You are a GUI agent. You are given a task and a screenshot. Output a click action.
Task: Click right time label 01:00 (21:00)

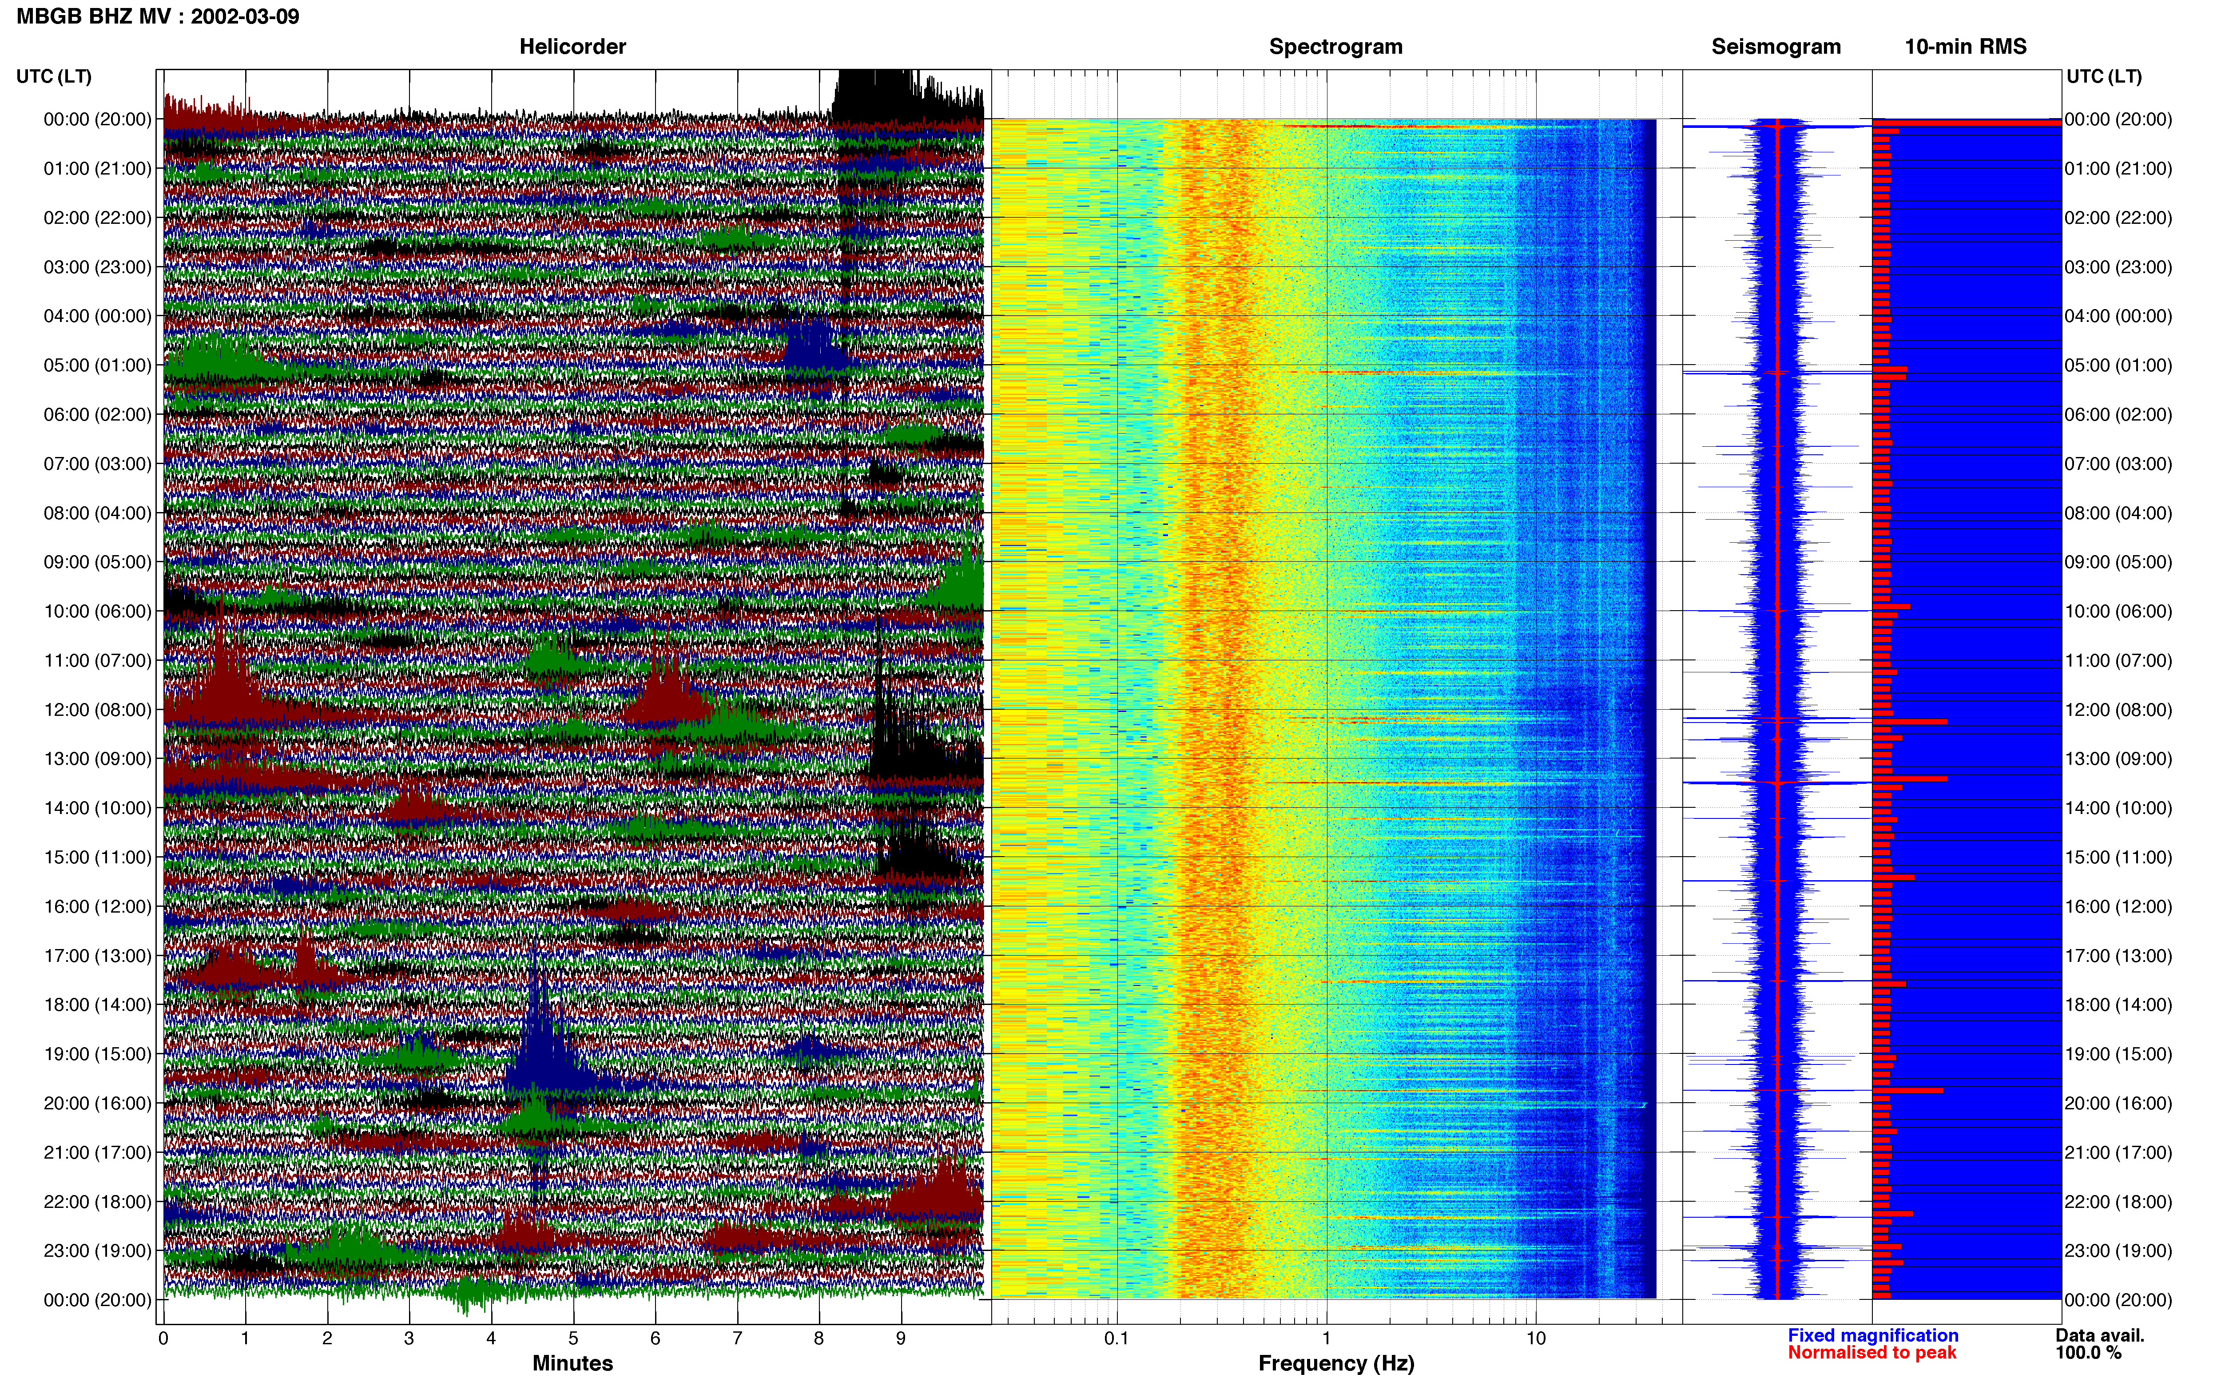2118,169
